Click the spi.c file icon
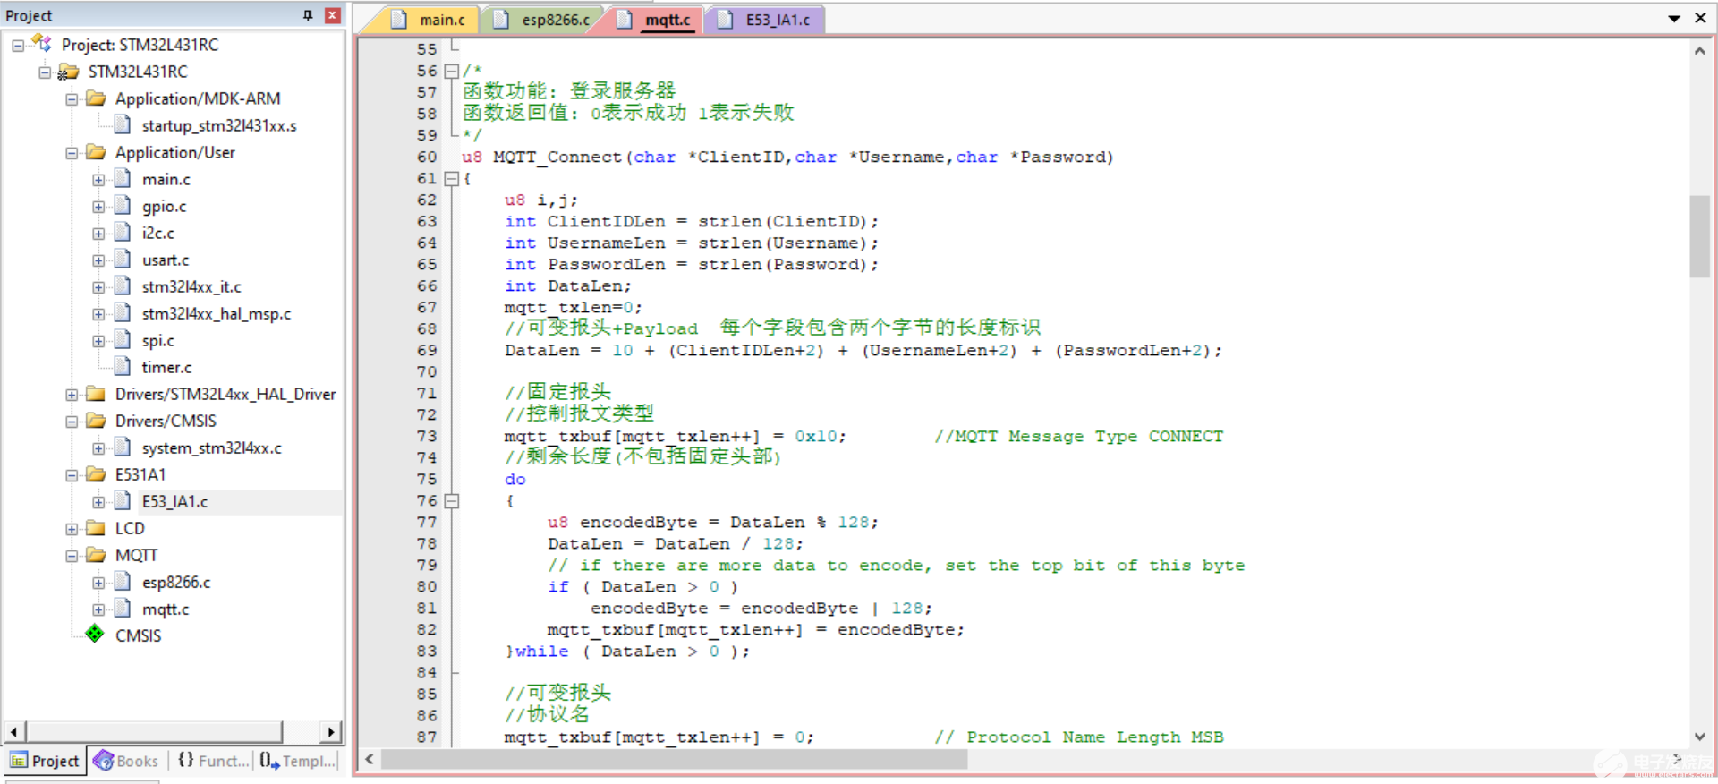Image resolution: width=1718 pixels, height=784 pixels. point(123,340)
